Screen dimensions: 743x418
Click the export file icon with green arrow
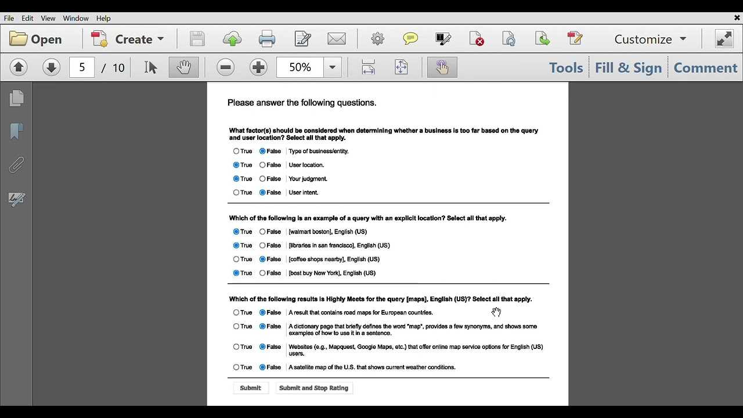pos(542,39)
